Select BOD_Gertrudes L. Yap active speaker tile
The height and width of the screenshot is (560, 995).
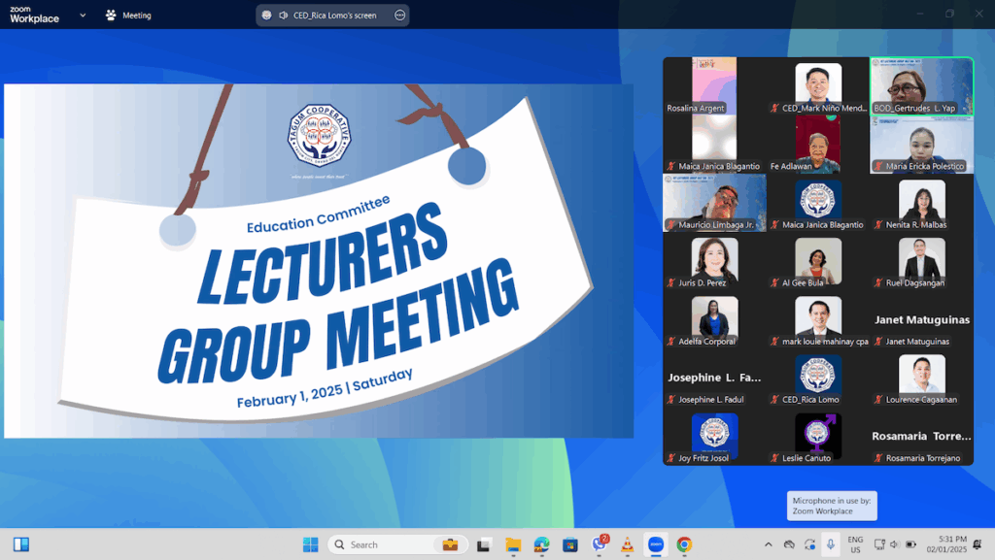[921, 86]
